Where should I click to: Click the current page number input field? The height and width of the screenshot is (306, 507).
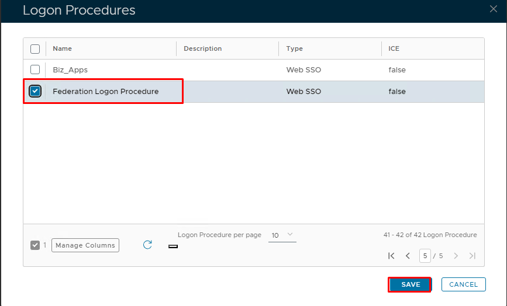425,256
